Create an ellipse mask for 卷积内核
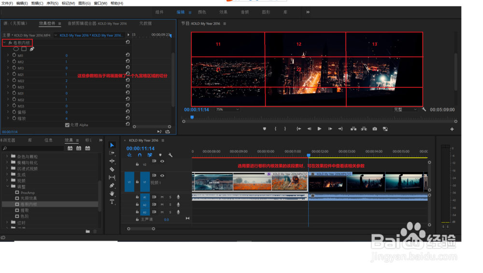Viewport: 483px width, 273px height. pyautogui.click(x=16, y=49)
